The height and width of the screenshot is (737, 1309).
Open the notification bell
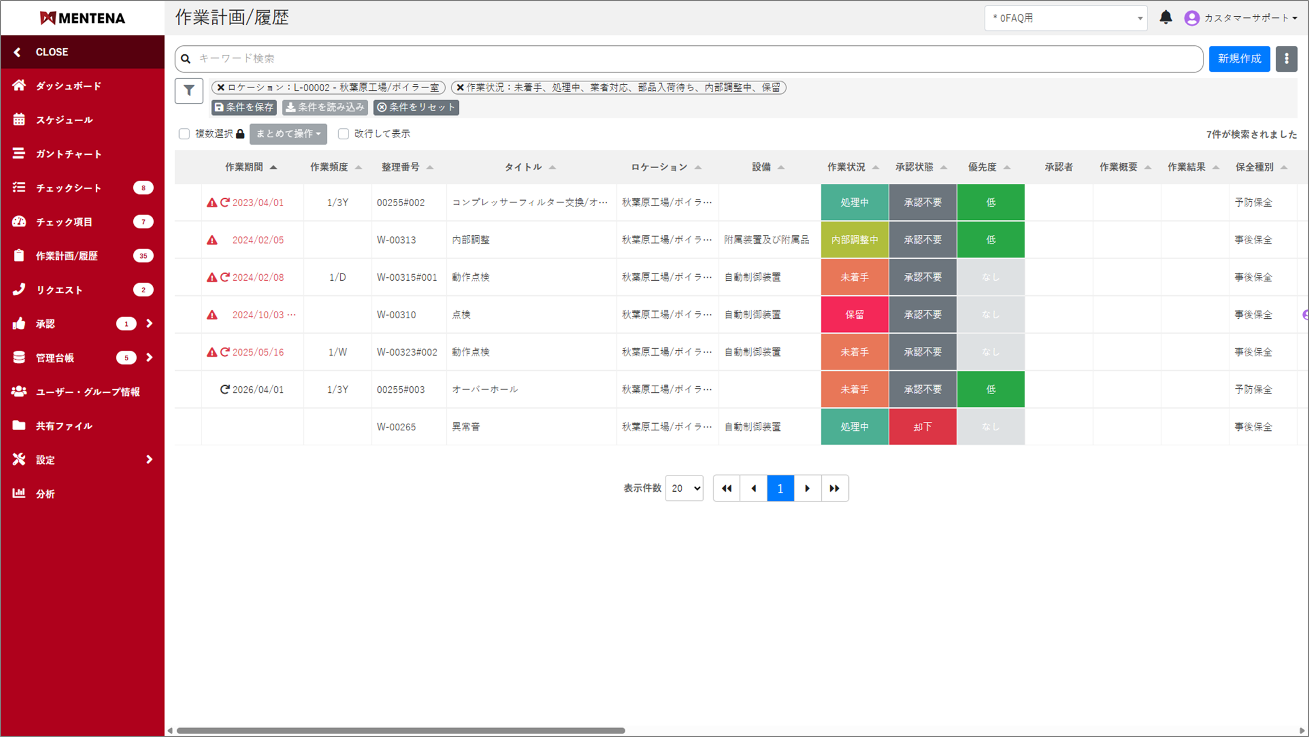pyautogui.click(x=1165, y=17)
